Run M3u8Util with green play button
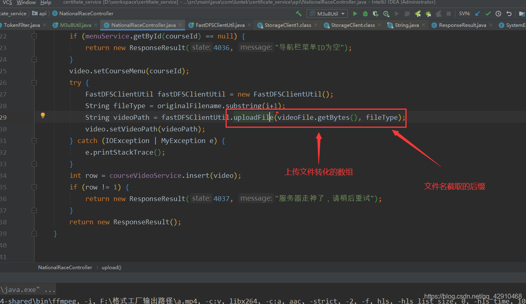This screenshot has height=304, width=526. 355,14
